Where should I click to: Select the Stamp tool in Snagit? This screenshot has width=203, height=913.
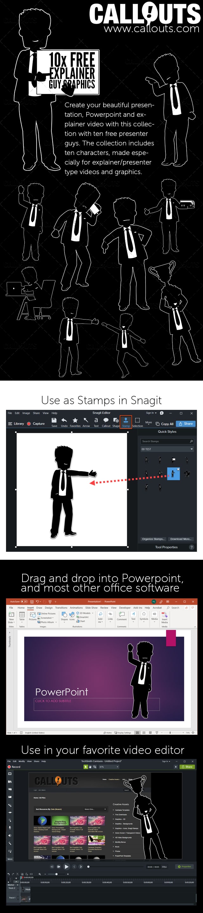[x=126, y=422]
